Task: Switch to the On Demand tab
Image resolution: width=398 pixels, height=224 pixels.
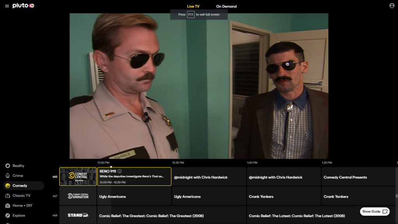Action: pyautogui.click(x=226, y=7)
